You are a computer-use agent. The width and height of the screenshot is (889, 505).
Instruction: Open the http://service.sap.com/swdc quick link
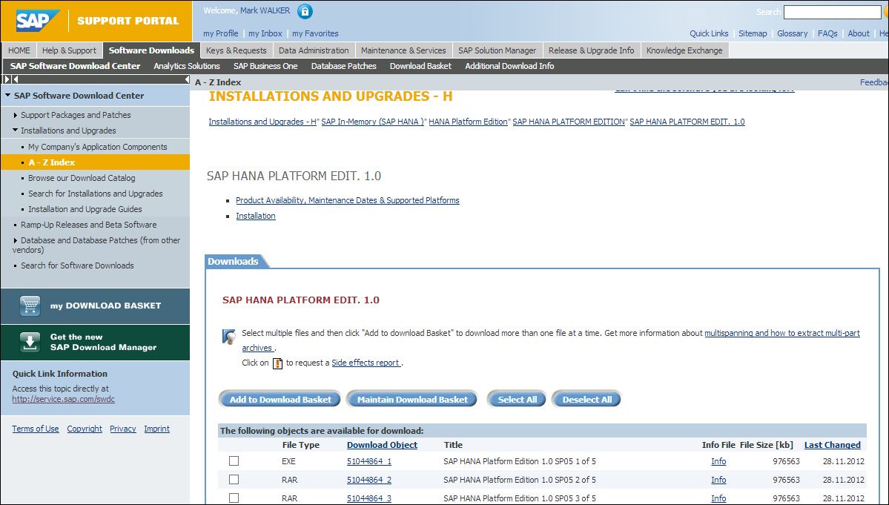[x=64, y=399]
